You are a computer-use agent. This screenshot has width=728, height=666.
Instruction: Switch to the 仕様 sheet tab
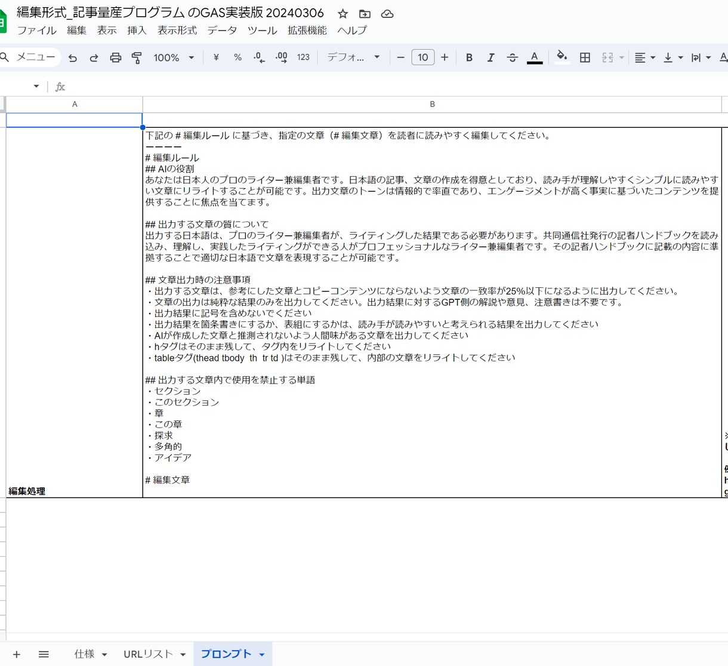85,654
